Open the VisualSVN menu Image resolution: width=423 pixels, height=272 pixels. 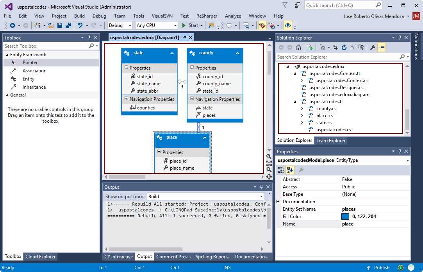click(162, 16)
